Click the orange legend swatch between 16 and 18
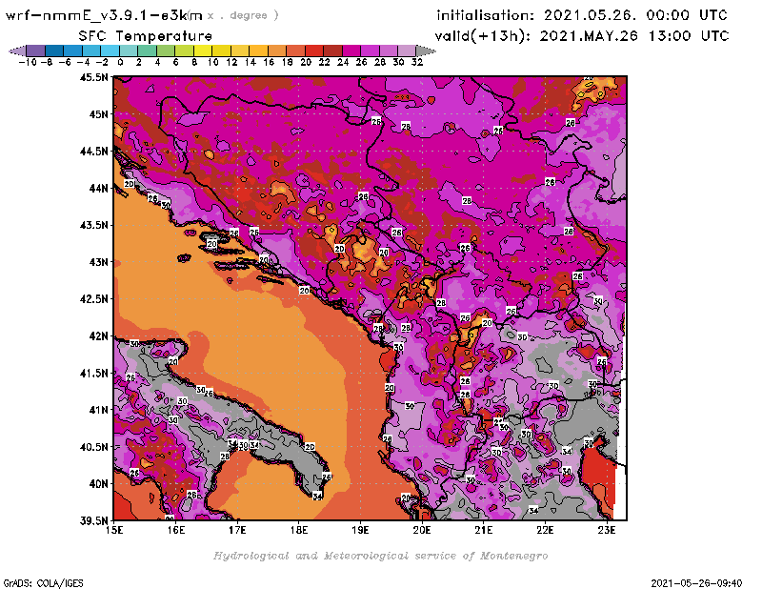 point(277,51)
